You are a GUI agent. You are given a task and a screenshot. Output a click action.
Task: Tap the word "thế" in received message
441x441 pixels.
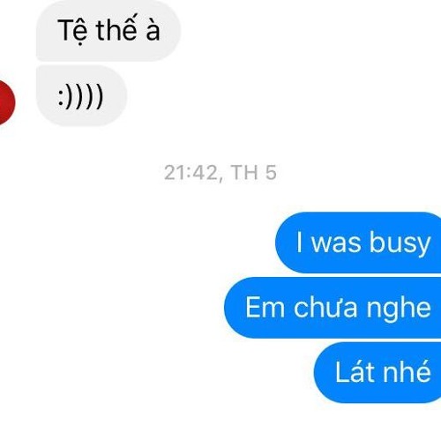[x=116, y=28]
